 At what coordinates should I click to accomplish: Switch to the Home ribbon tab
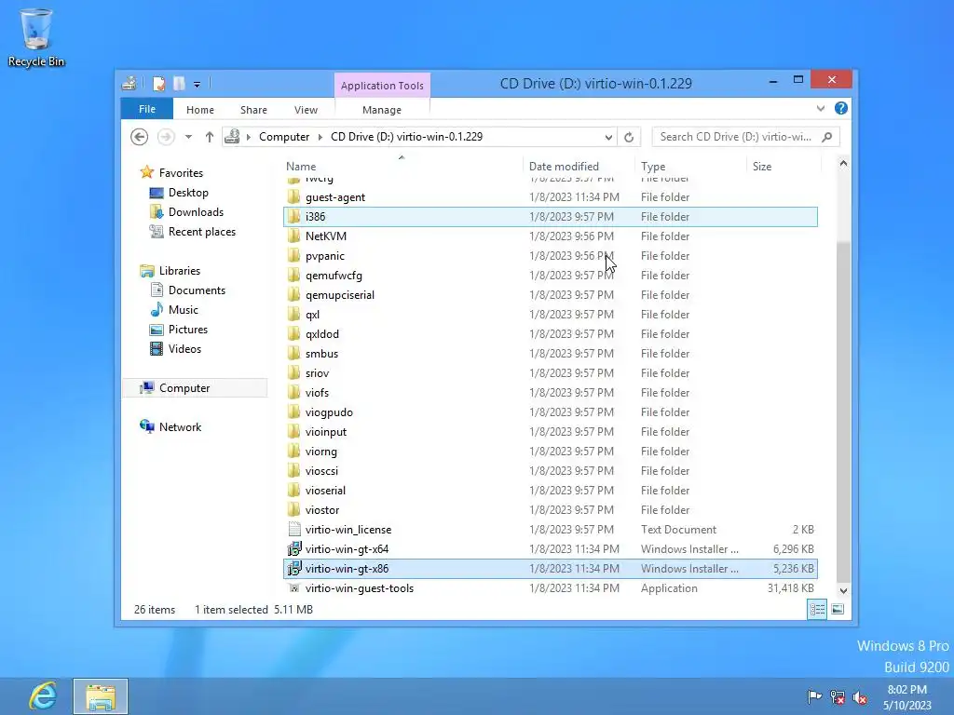(200, 110)
